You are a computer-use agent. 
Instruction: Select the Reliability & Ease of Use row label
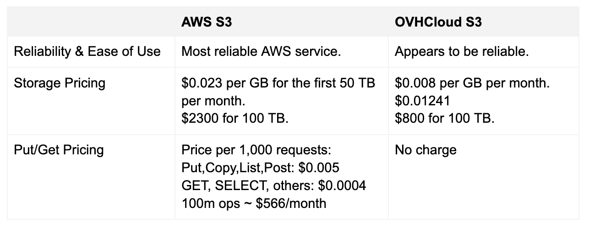87,51
